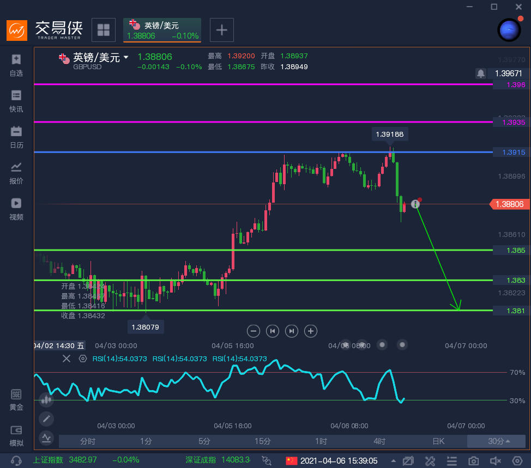Open RSI indicator settings hexagon icon
This screenshot has height=468, width=531.
pos(83,358)
